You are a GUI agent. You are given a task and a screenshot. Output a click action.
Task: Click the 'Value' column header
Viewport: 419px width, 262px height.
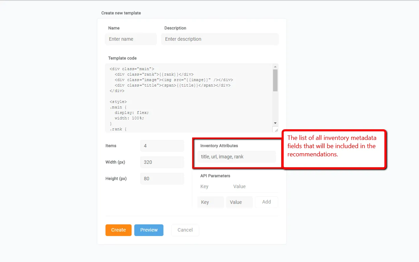click(x=239, y=186)
